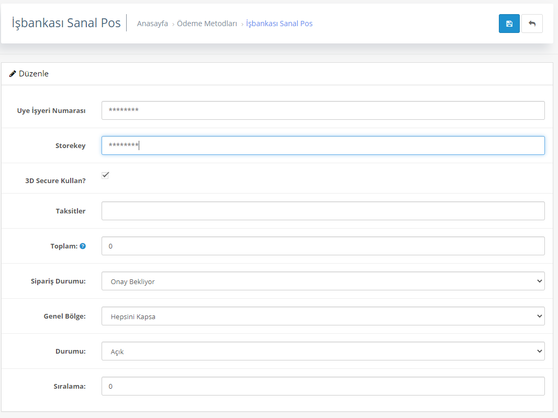This screenshot has width=558, height=418.
Task: Click the Genel Bölge: label
Action: coord(65,317)
